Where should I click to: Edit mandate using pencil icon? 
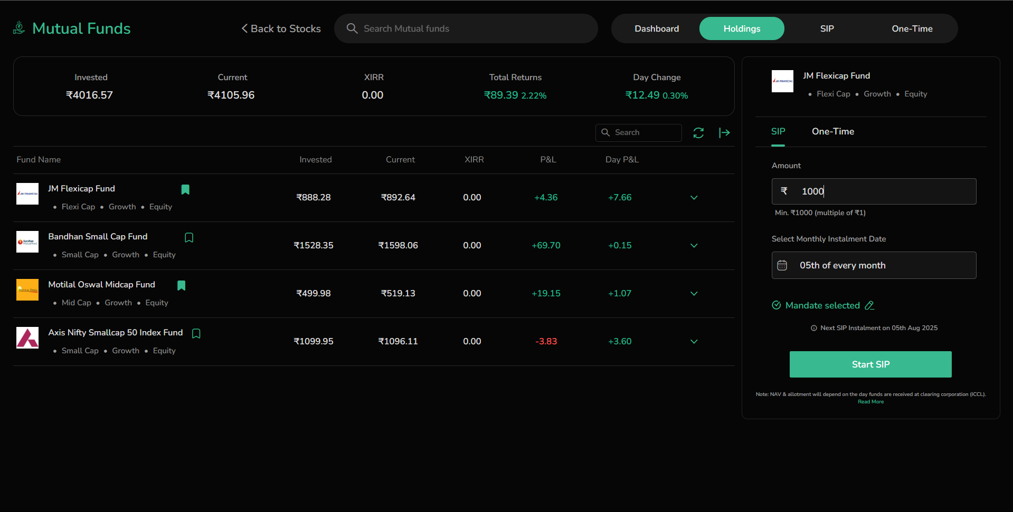click(869, 305)
